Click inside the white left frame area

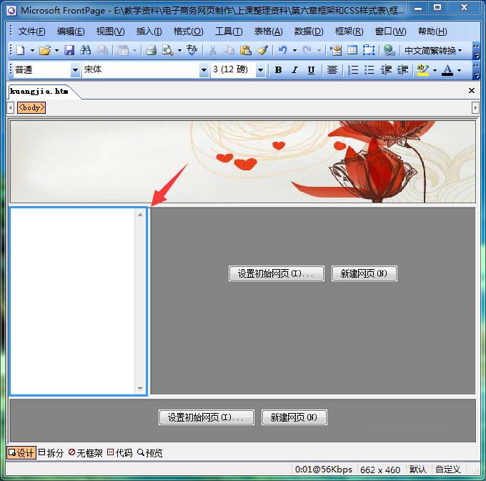point(73,301)
